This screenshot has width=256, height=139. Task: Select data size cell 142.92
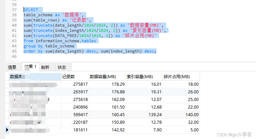click(x=107, y=130)
